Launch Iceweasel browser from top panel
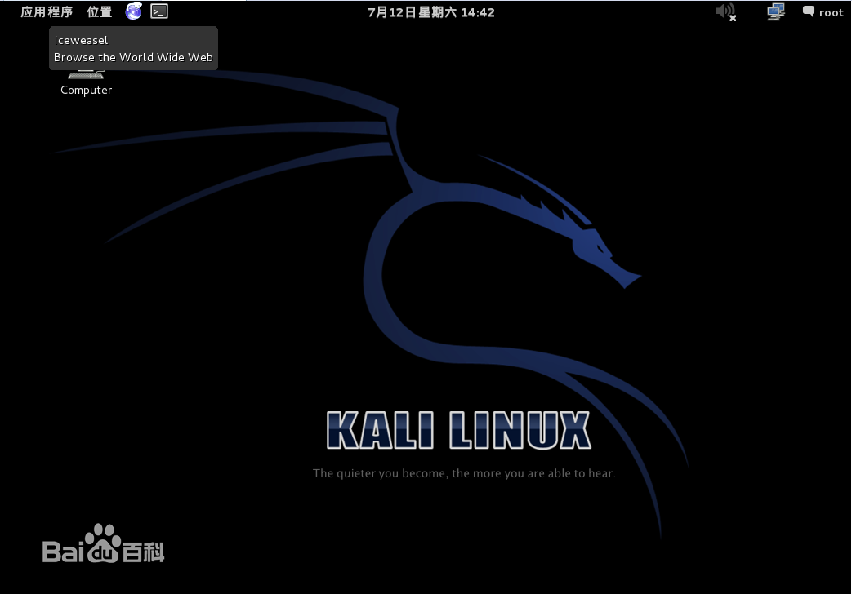 (x=134, y=11)
